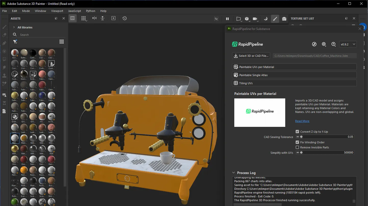Increase the Simplify with UVs value
Image resolution: width=368 pixels, height=206 pixels.
click(301, 152)
